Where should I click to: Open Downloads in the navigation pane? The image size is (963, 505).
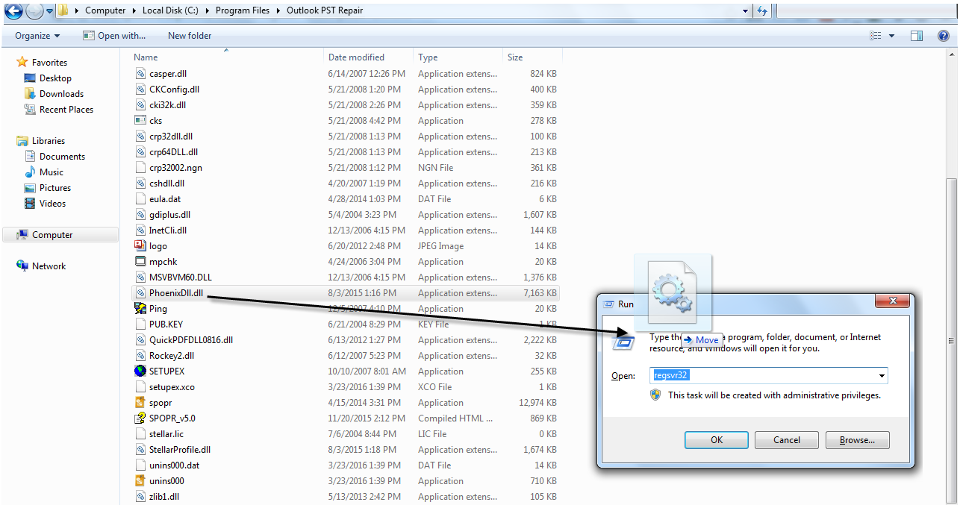click(61, 94)
